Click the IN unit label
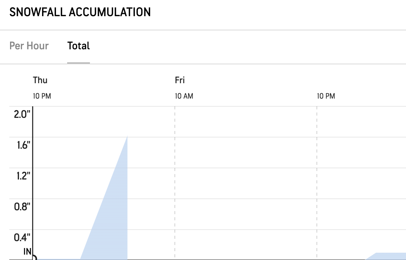Viewport: 406px width, 260px height. (27, 252)
